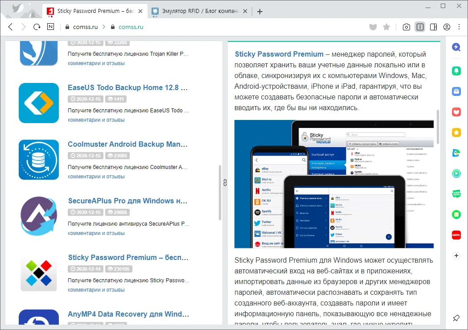Open the Papago translate sidebar icon
The width and height of the screenshot is (468, 330).
[456, 153]
